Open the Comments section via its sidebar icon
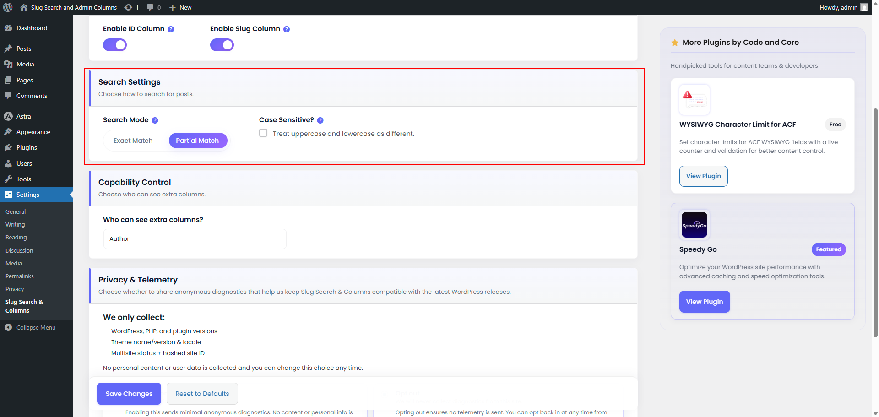The height and width of the screenshot is (417, 879). 10,96
